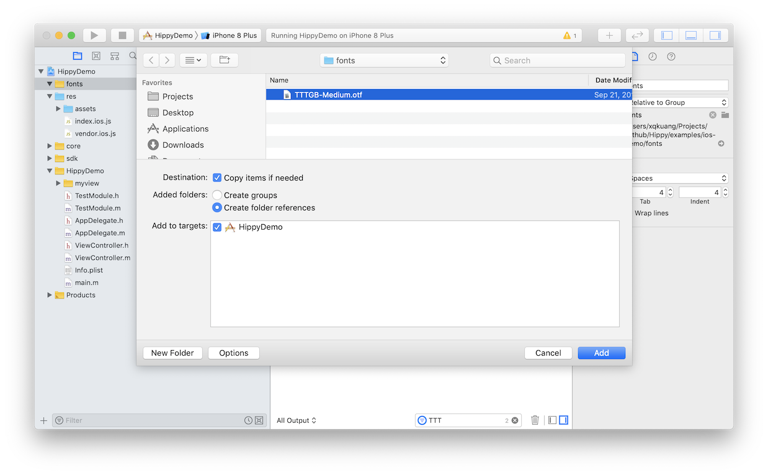Open the Relative to Group dropdown
The image size is (768, 475).
(x=679, y=102)
